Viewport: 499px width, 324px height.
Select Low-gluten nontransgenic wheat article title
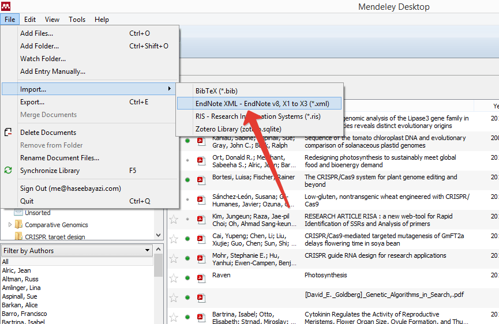[x=387, y=200]
